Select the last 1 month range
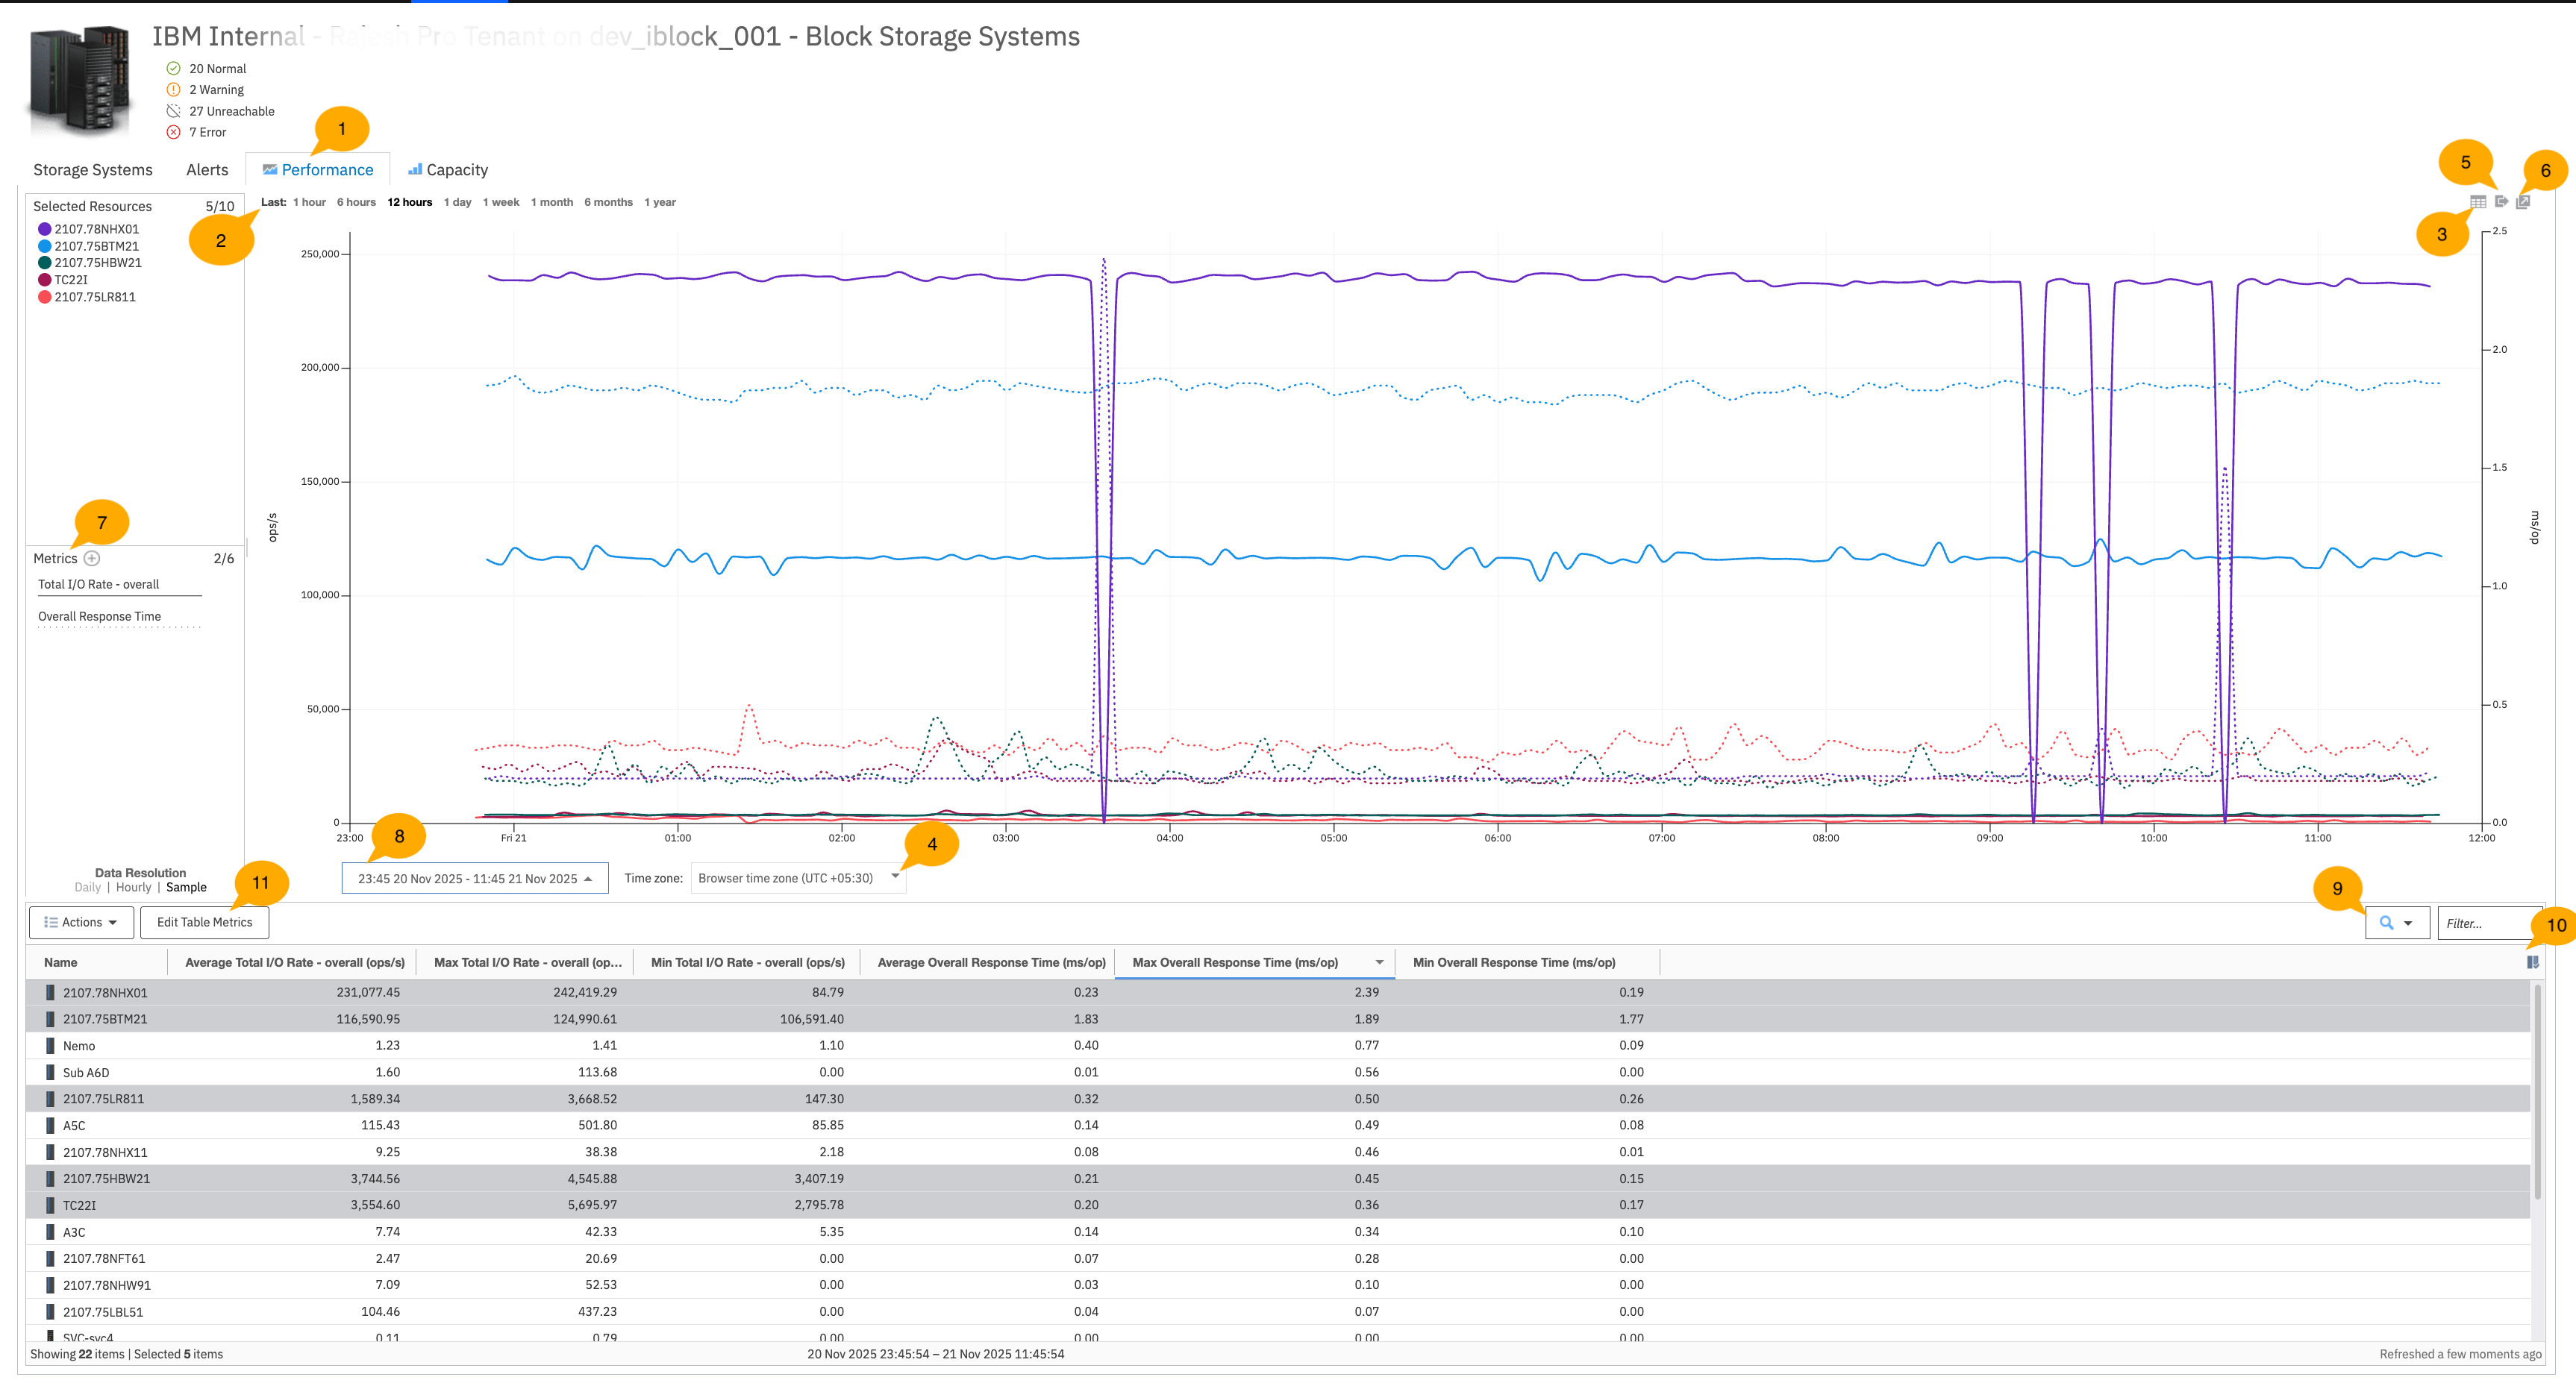 [x=552, y=202]
